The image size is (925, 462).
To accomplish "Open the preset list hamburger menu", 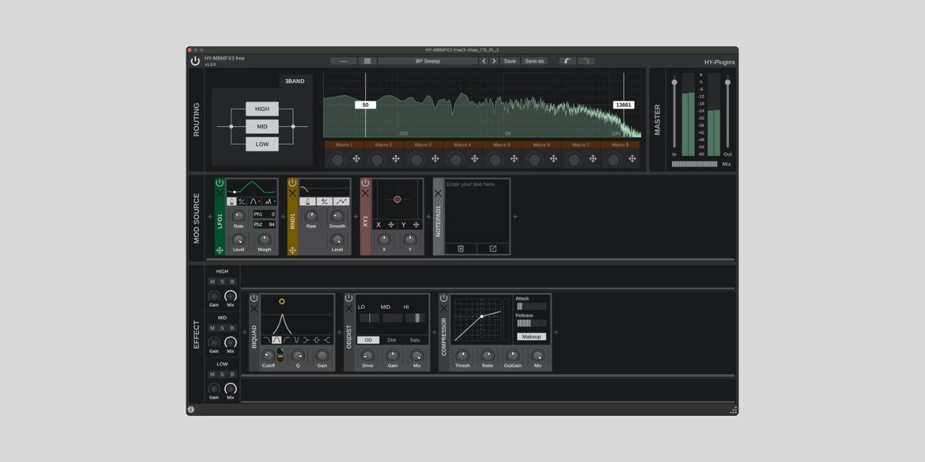I will coord(367,61).
